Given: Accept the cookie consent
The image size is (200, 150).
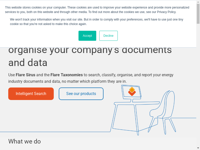Looking at the screenshot, I should (87, 36).
